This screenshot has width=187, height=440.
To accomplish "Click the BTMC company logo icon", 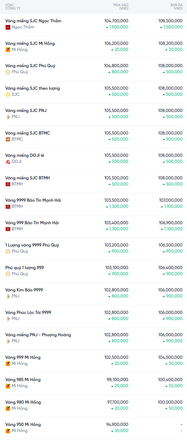I will [8, 139].
